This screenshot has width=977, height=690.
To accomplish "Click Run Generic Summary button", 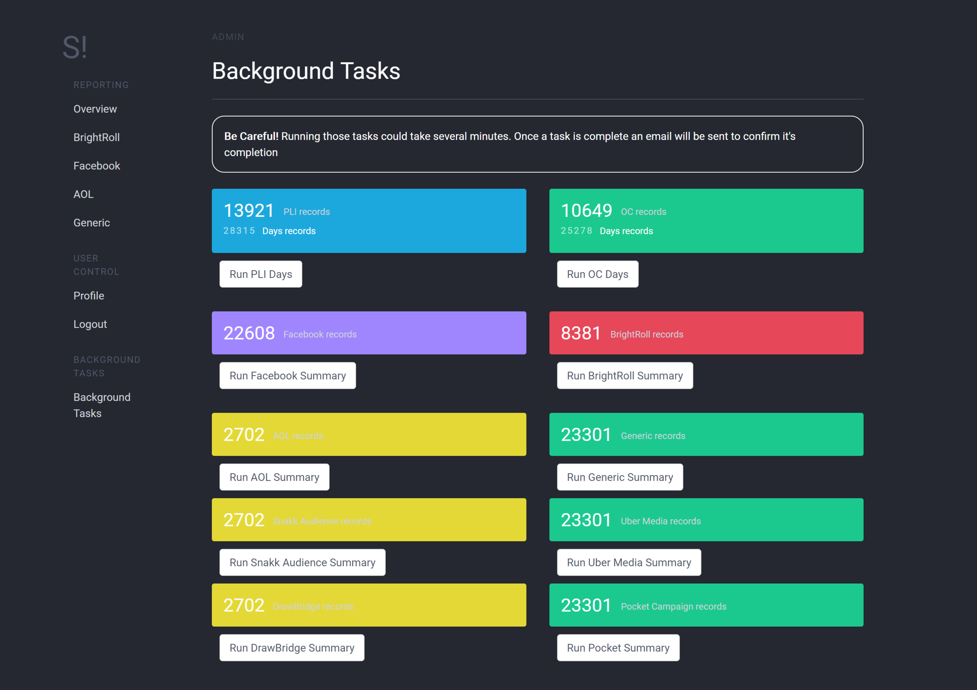I will tap(619, 477).
